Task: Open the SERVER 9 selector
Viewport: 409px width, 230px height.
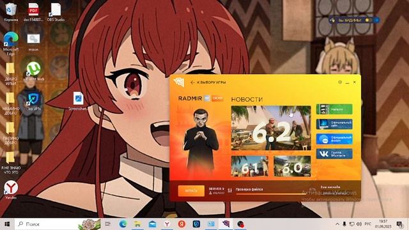Action: 216,190
